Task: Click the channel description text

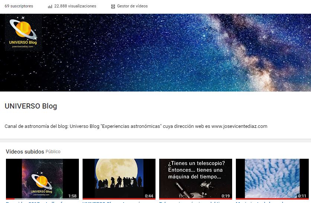Action: click(x=136, y=126)
